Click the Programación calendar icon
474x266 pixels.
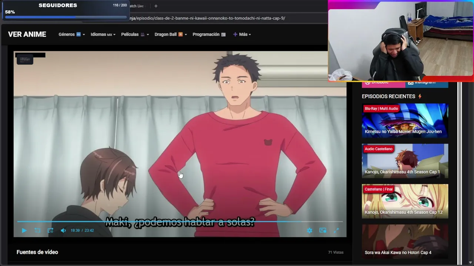223,34
